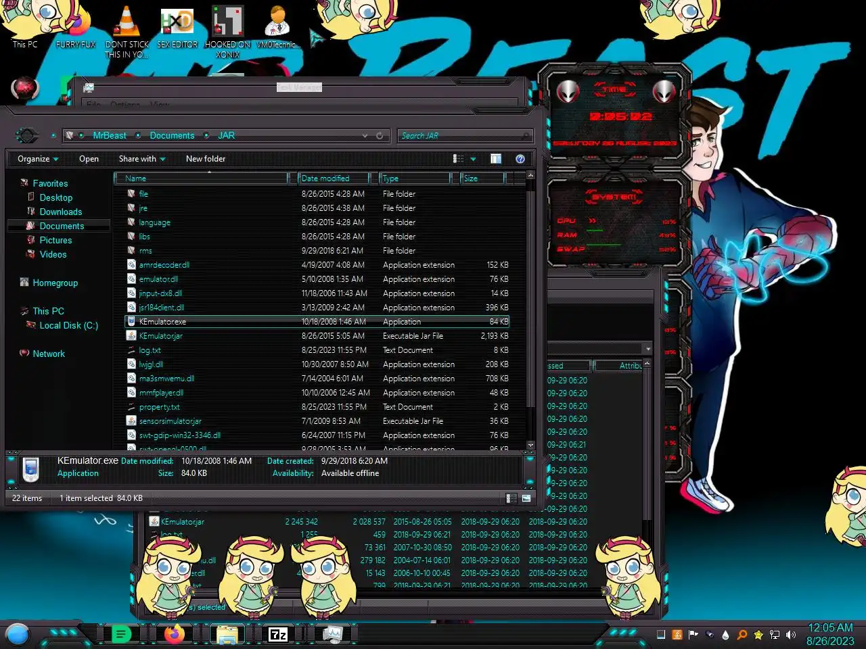This screenshot has height=649, width=866.
Task: Select Homegroup in the navigation pane
Action: [x=55, y=283]
